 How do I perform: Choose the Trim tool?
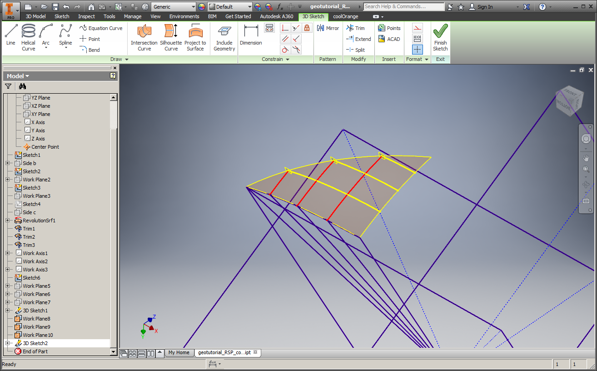(355, 28)
